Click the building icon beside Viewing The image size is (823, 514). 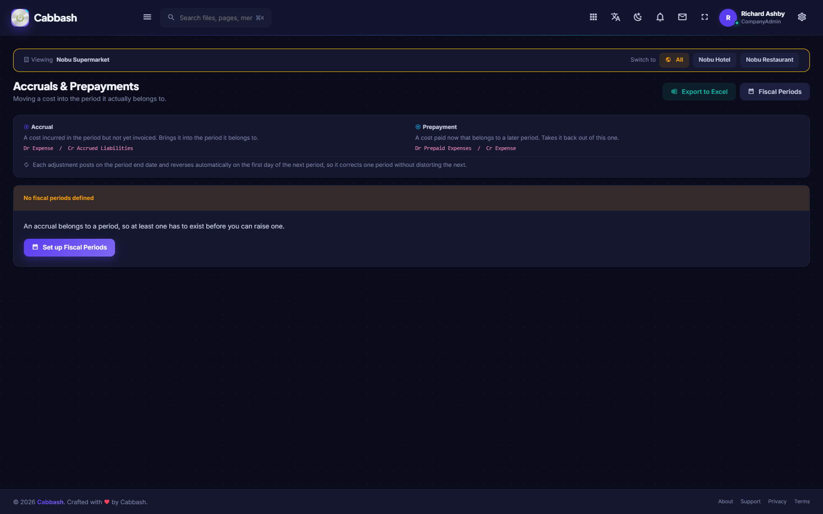click(x=26, y=60)
